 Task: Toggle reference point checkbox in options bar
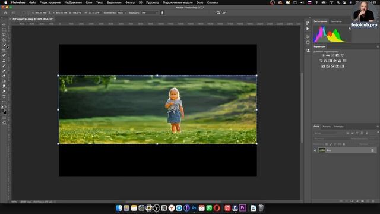click(x=24, y=12)
